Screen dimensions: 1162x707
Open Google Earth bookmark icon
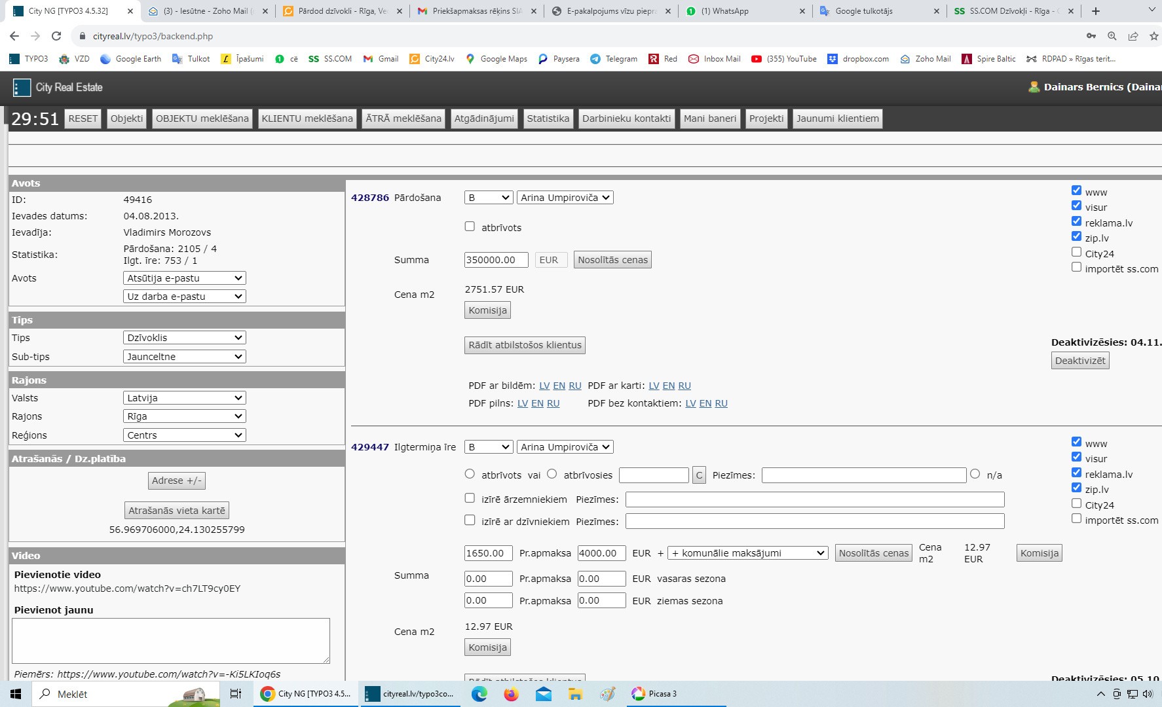[105, 59]
